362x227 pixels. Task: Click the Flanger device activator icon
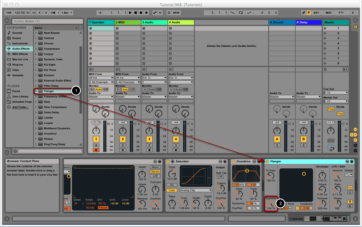(x=267, y=161)
